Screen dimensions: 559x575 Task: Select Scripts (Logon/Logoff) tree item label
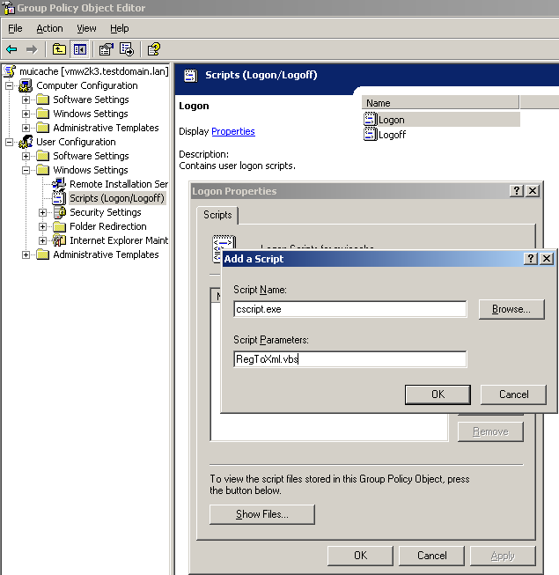click(117, 198)
